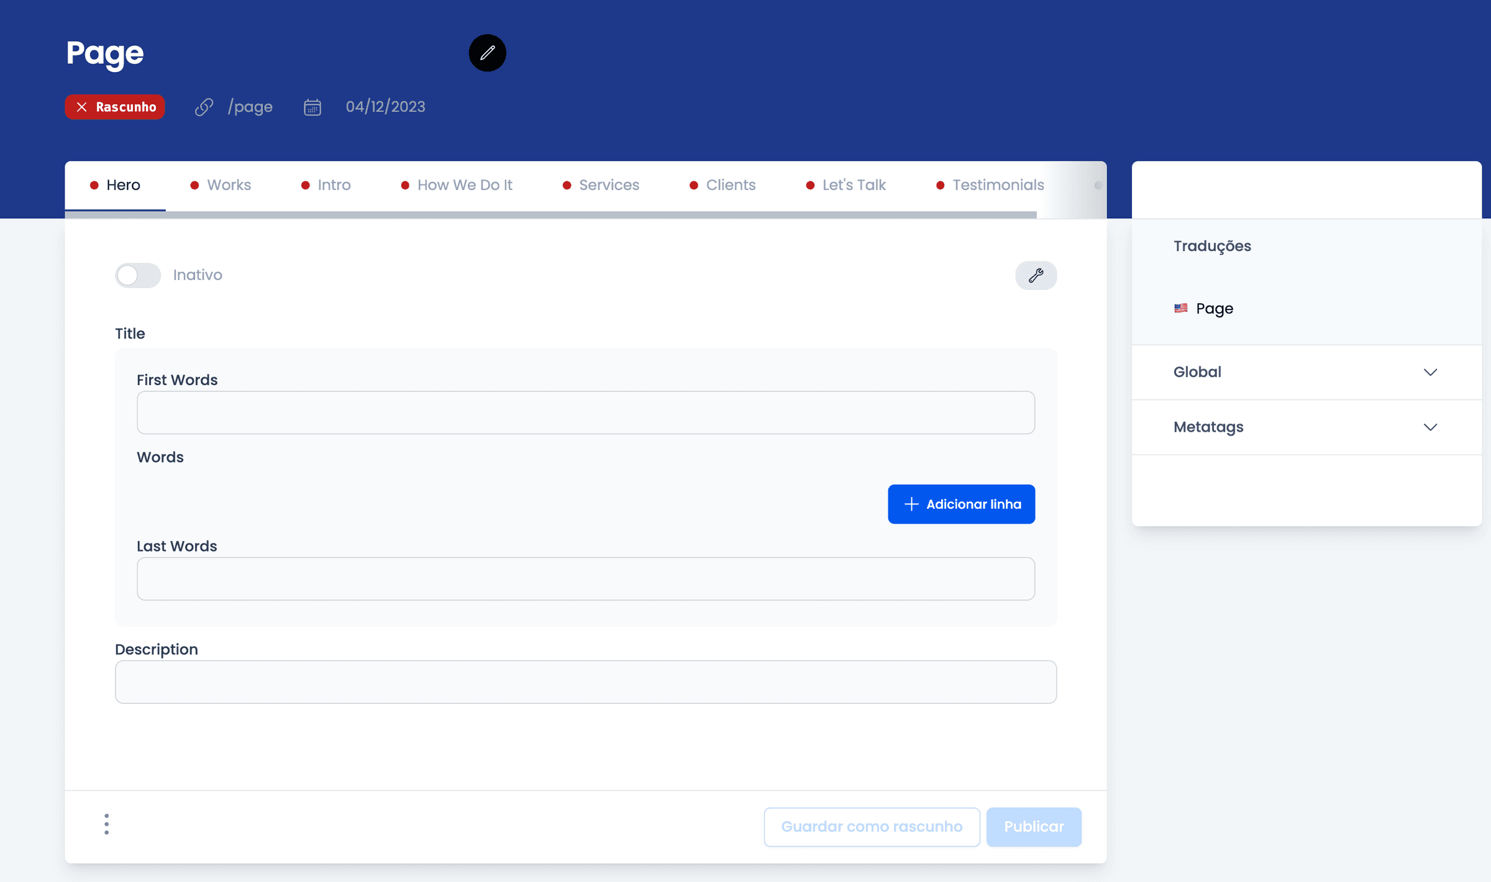The image size is (1491, 882).
Task: Expand the Metatags section chevron
Action: [x=1430, y=427]
